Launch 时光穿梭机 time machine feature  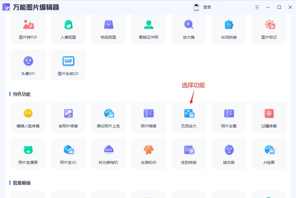[x=108, y=154]
